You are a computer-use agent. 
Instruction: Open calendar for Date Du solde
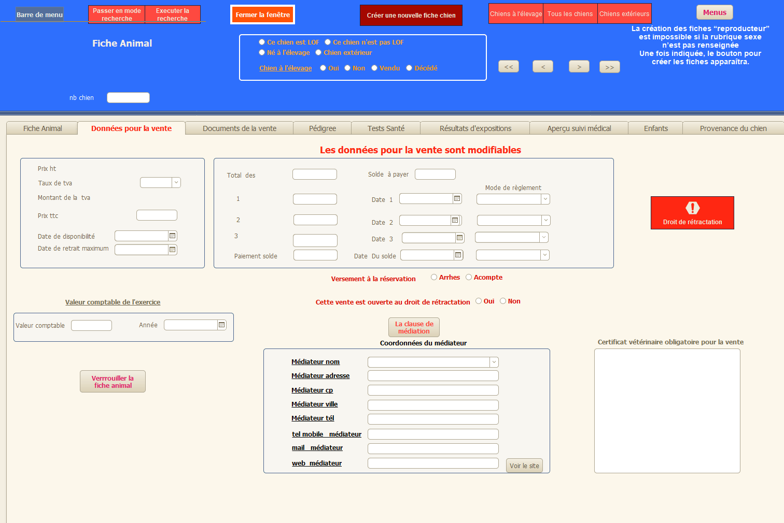(x=458, y=255)
